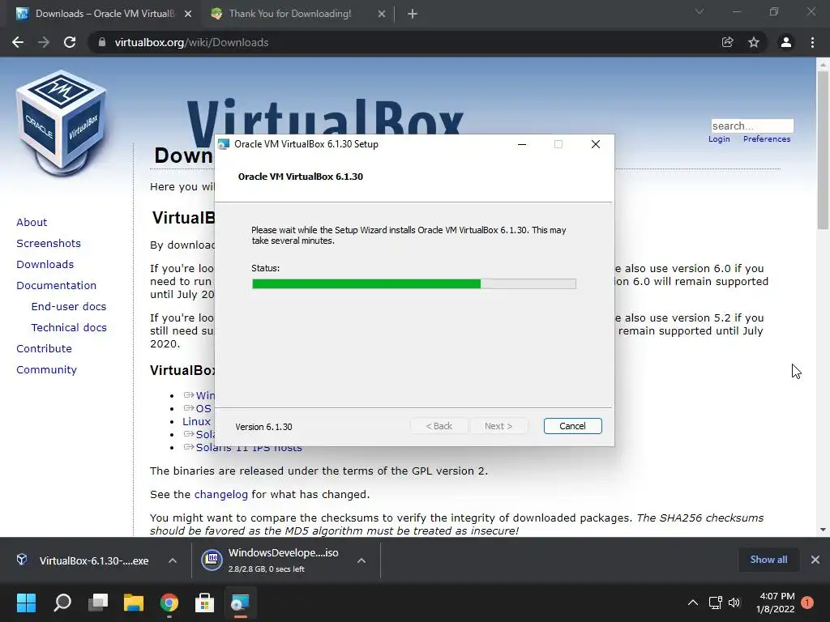Go to About in sidebar
The image size is (830, 622).
point(32,222)
